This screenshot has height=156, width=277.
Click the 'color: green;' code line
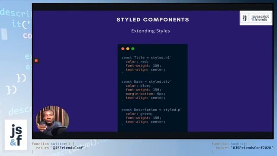[139, 114]
